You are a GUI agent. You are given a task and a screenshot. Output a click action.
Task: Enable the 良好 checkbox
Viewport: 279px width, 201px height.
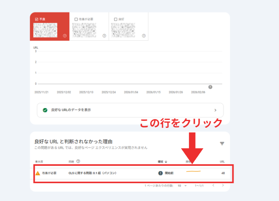tap(115, 19)
